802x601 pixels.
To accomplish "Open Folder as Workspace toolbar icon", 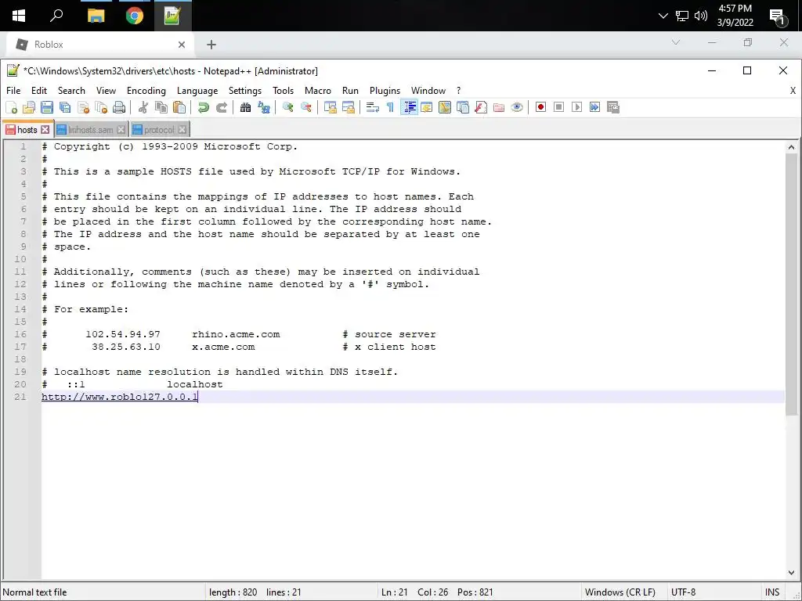I will [x=499, y=107].
